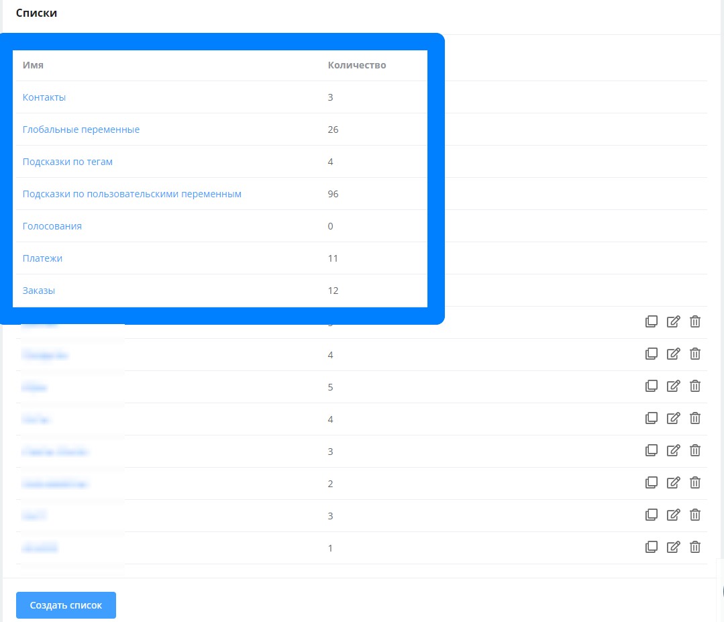Open the Контакты list
The width and height of the screenshot is (724, 622).
pos(44,97)
